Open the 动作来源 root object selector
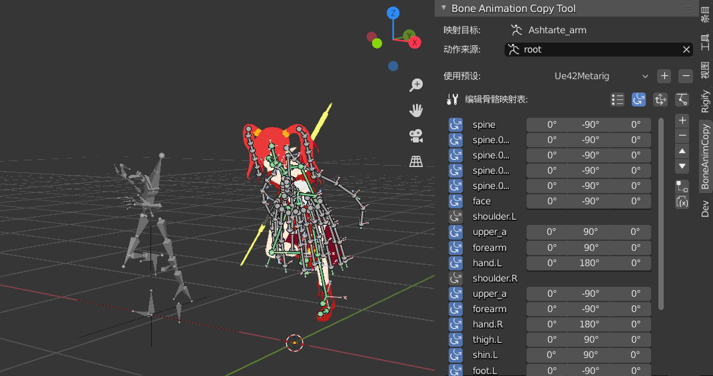Viewport: 713px width, 376px height. coord(598,49)
